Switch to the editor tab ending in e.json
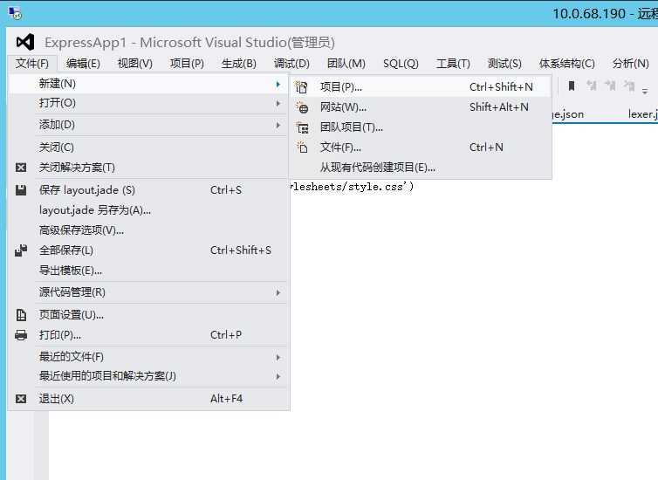 (568, 114)
